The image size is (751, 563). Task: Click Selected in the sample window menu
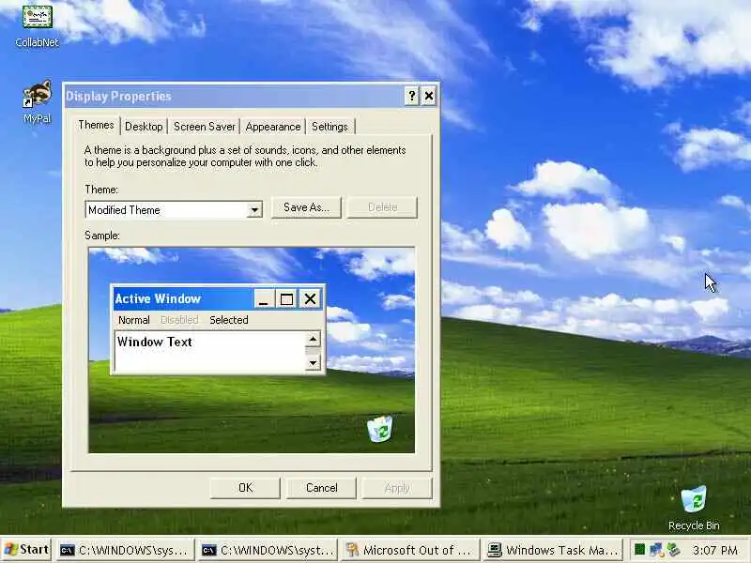pos(229,320)
